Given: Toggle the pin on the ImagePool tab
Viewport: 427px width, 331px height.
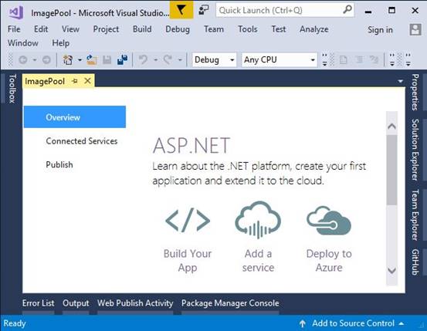Looking at the screenshot, I should point(74,81).
